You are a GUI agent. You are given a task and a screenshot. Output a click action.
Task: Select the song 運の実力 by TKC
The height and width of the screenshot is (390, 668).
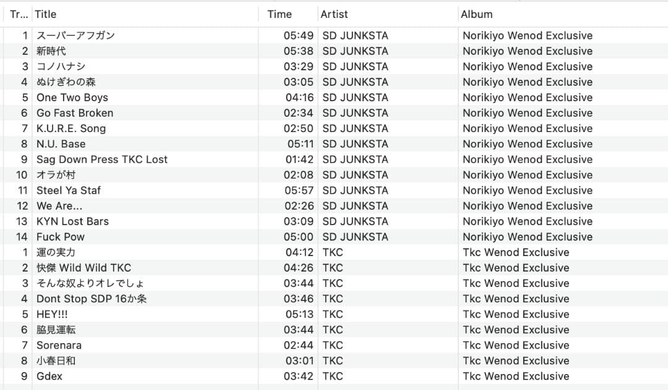coord(56,252)
